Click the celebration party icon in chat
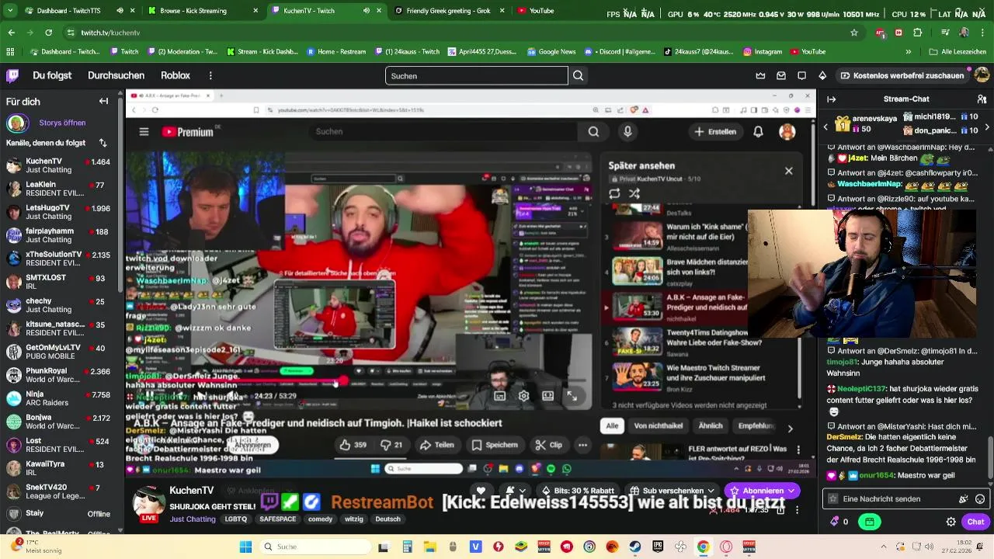This screenshot has height=559, width=994. 964,499
